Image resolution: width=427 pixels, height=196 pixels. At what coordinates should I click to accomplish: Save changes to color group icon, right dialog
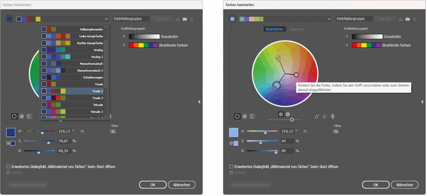click(400, 19)
